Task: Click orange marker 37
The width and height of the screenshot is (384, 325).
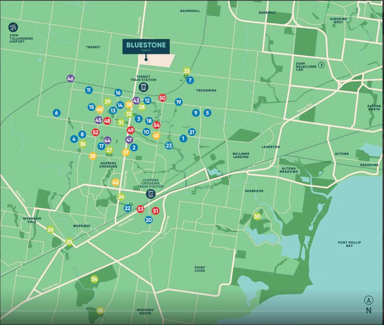Action: pyautogui.click(x=126, y=152)
